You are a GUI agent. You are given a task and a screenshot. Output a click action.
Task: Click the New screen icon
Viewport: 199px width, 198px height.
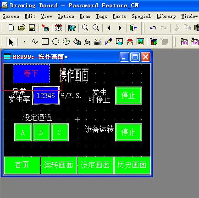pos(11,28)
